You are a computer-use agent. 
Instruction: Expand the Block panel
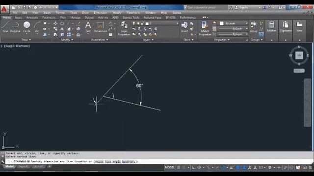(188, 40)
